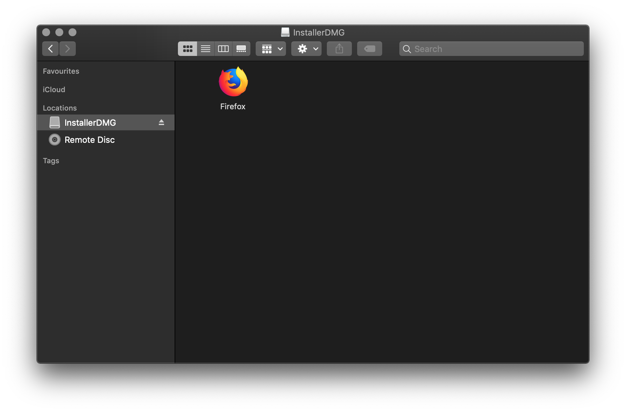The image size is (626, 412).
Task: Click the Tags sidebar heading
Action: (51, 161)
